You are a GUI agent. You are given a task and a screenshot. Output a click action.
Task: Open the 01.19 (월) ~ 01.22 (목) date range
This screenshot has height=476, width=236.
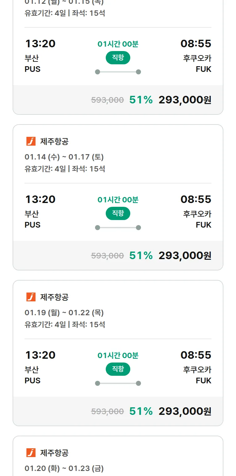pyautogui.click(x=64, y=312)
